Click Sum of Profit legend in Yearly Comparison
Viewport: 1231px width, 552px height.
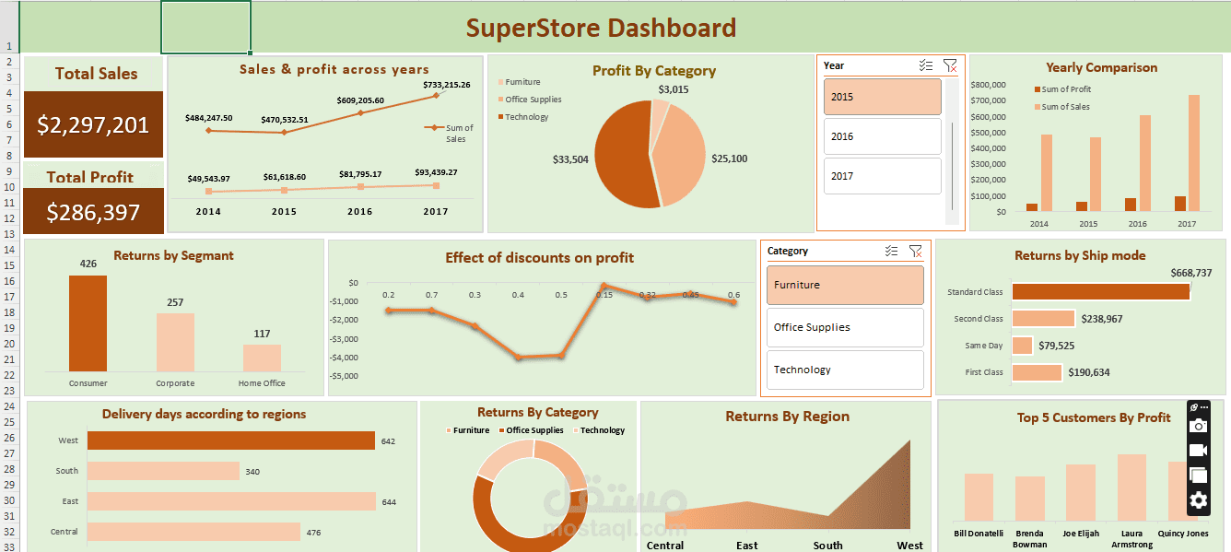point(1063,89)
